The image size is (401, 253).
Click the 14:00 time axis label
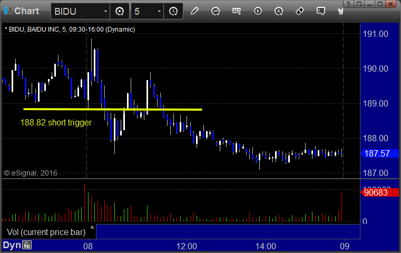[266, 246]
